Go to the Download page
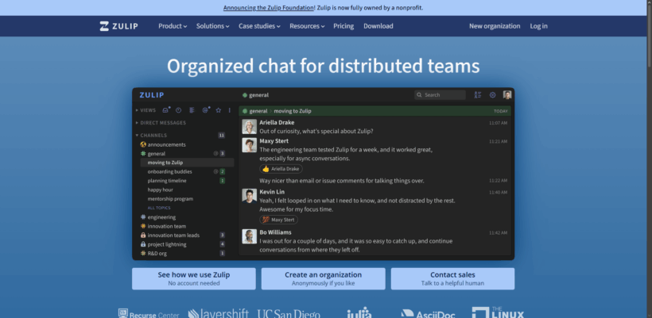652x318 pixels. (378, 26)
